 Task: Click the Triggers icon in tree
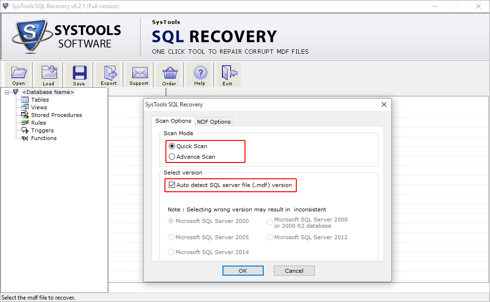coord(24,130)
